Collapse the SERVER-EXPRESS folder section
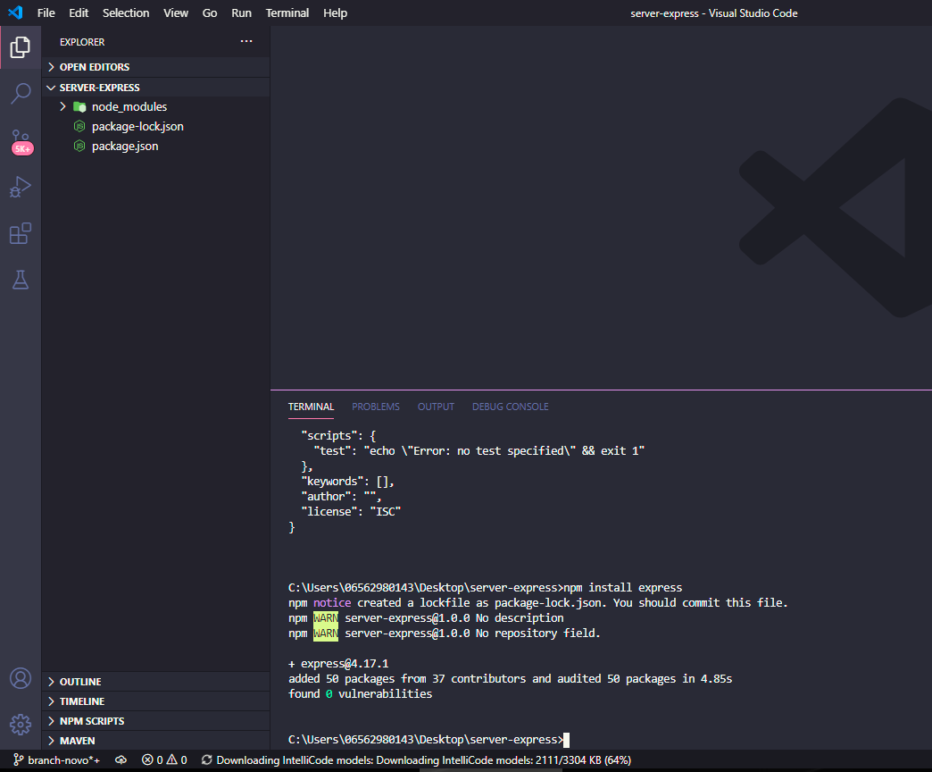The height and width of the screenshot is (772, 932). tap(99, 88)
